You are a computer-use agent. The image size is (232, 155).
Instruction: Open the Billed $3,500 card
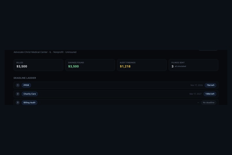click(39, 65)
